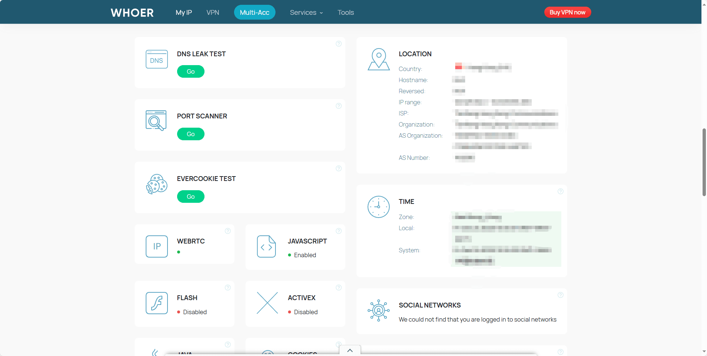Click the JavaScript code file icon

click(x=267, y=246)
